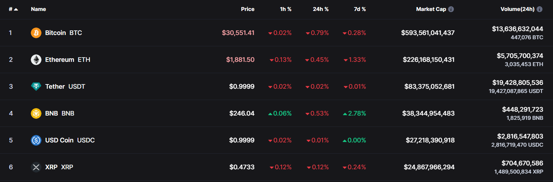Viewport: 553px width, 182px height.
Task: Sort by the 7d % column header
Action: point(360,9)
